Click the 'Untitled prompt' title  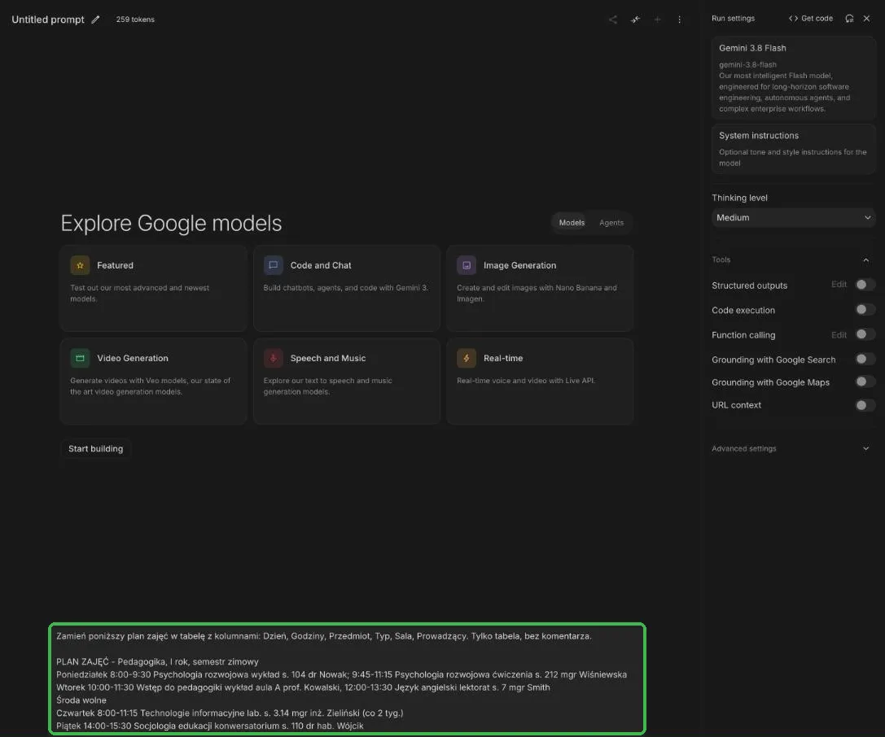pyautogui.click(x=48, y=20)
